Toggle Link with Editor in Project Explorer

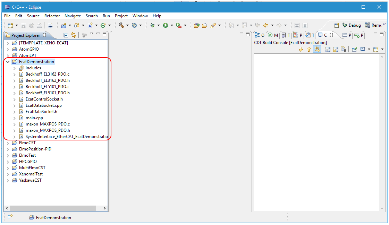(x=74, y=35)
